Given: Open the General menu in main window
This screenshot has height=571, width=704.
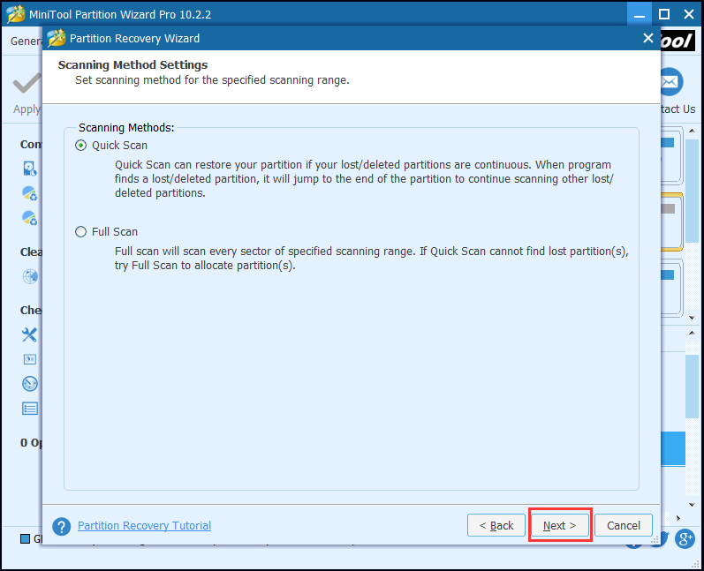Looking at the screenshot, I should pyautogui.click(x=26, y=41).
